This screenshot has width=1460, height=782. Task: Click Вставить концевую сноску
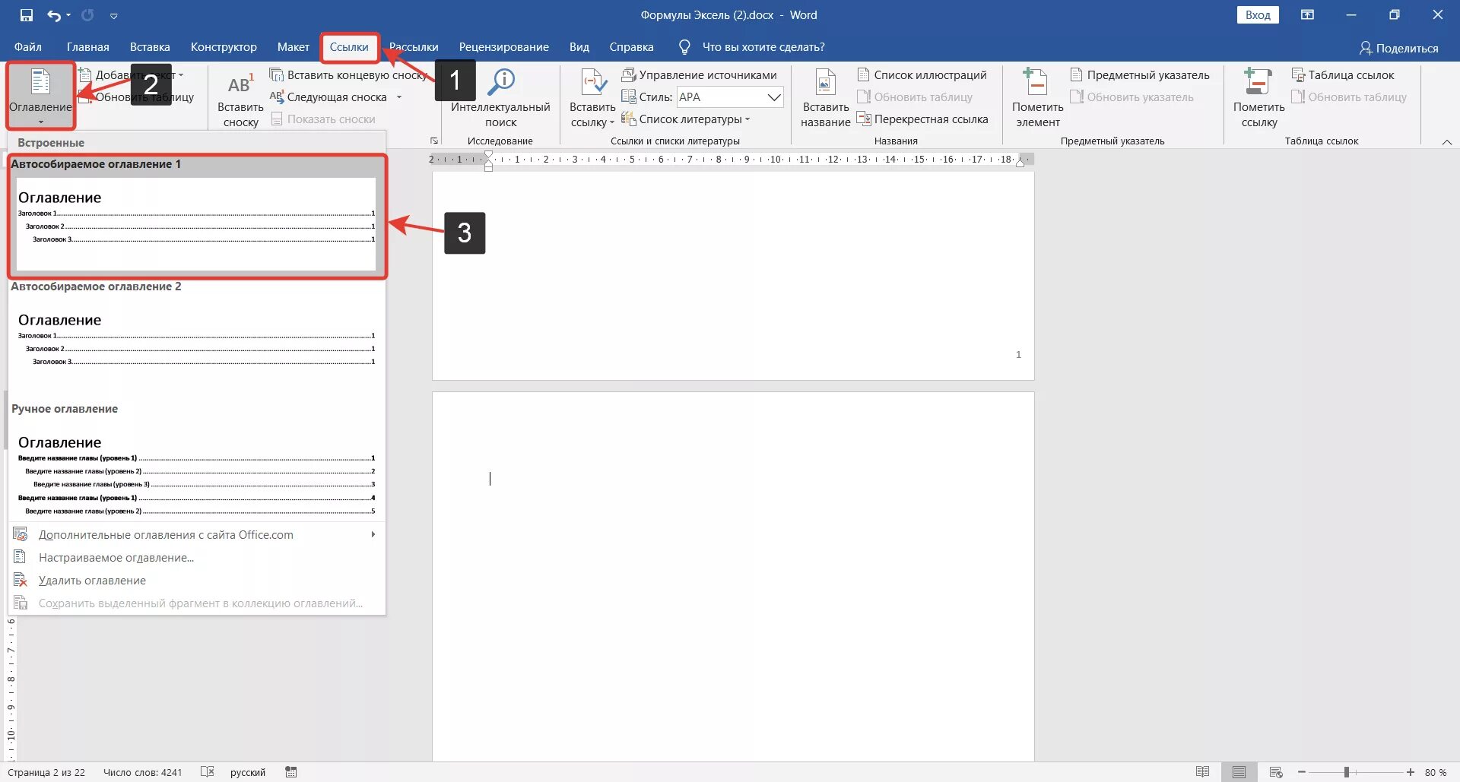349,75
